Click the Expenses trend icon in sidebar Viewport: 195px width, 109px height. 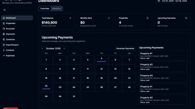pyautogui.click(x=4, y=56)
